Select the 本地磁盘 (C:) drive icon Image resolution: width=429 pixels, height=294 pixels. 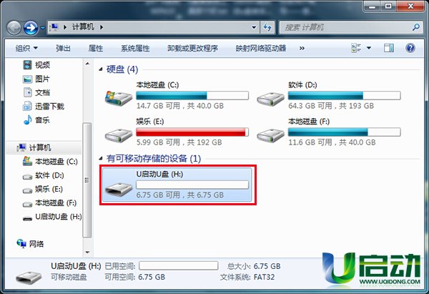click(119, 98)
